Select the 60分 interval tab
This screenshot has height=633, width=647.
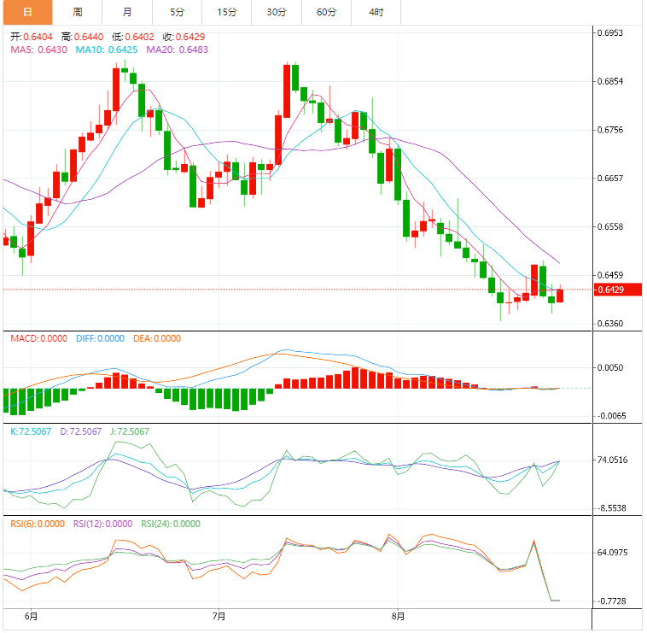(326, 12)
